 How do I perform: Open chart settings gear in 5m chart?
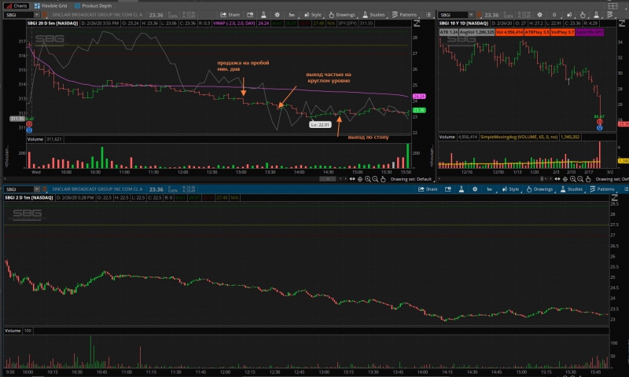tap(278, 15)
